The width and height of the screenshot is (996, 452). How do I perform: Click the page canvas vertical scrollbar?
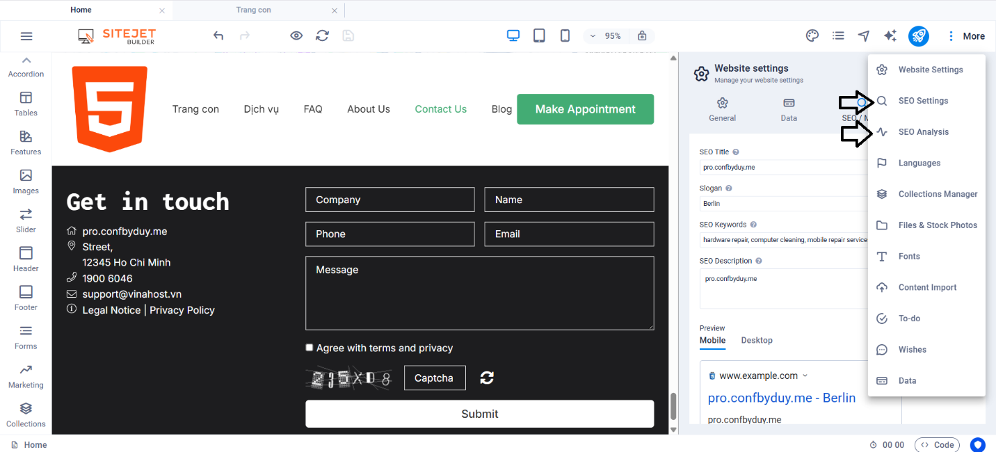coord(673,407)
